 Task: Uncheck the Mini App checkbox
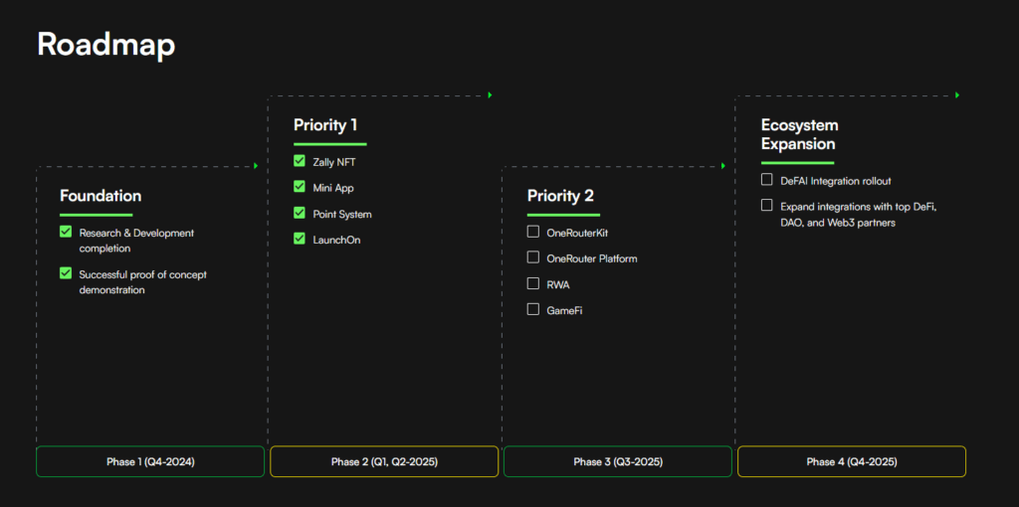pos(300,187)
